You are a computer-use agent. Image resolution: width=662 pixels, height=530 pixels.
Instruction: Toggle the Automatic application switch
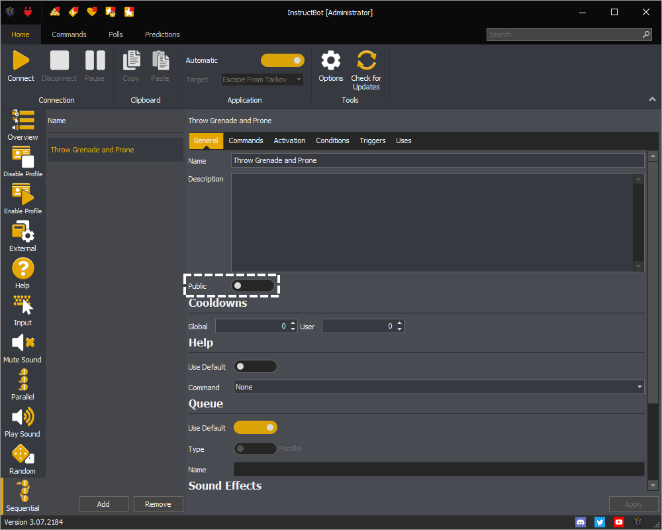click(x=283, y=60)
